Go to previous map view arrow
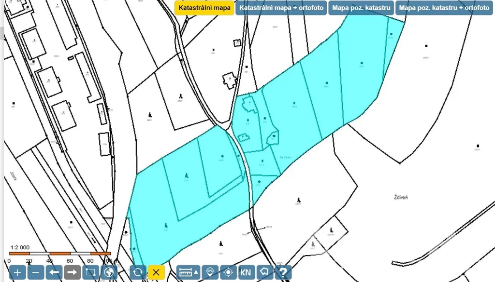 [x=54, y=272]
